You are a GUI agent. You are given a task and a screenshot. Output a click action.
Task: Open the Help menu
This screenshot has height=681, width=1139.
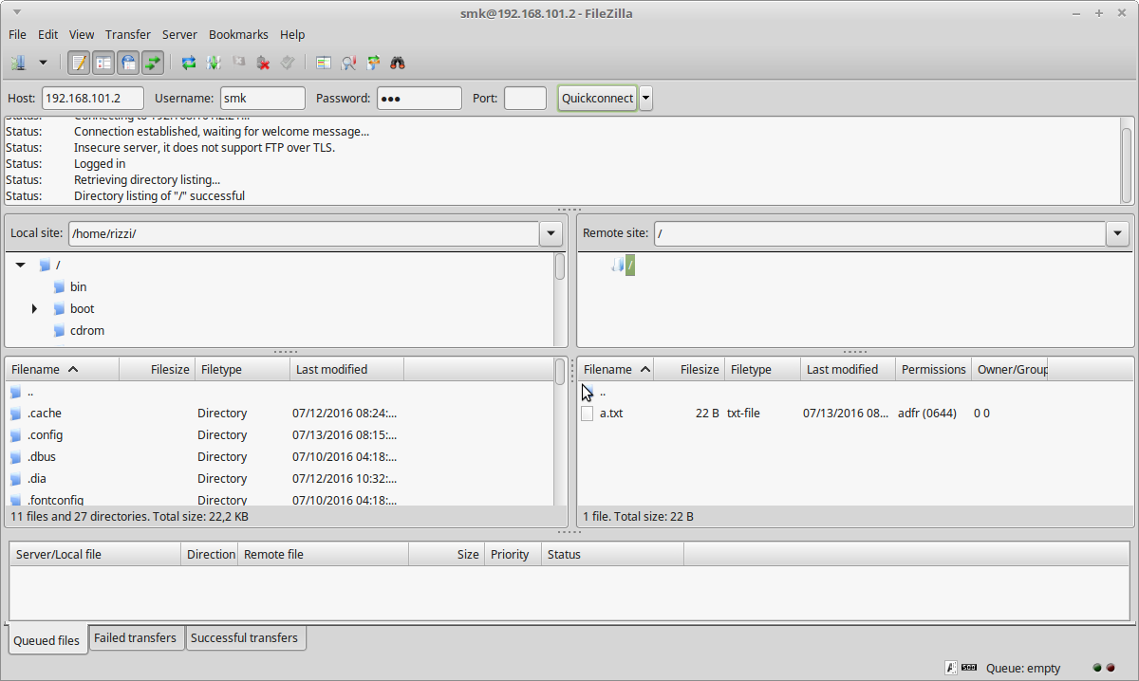click(292, 34)
